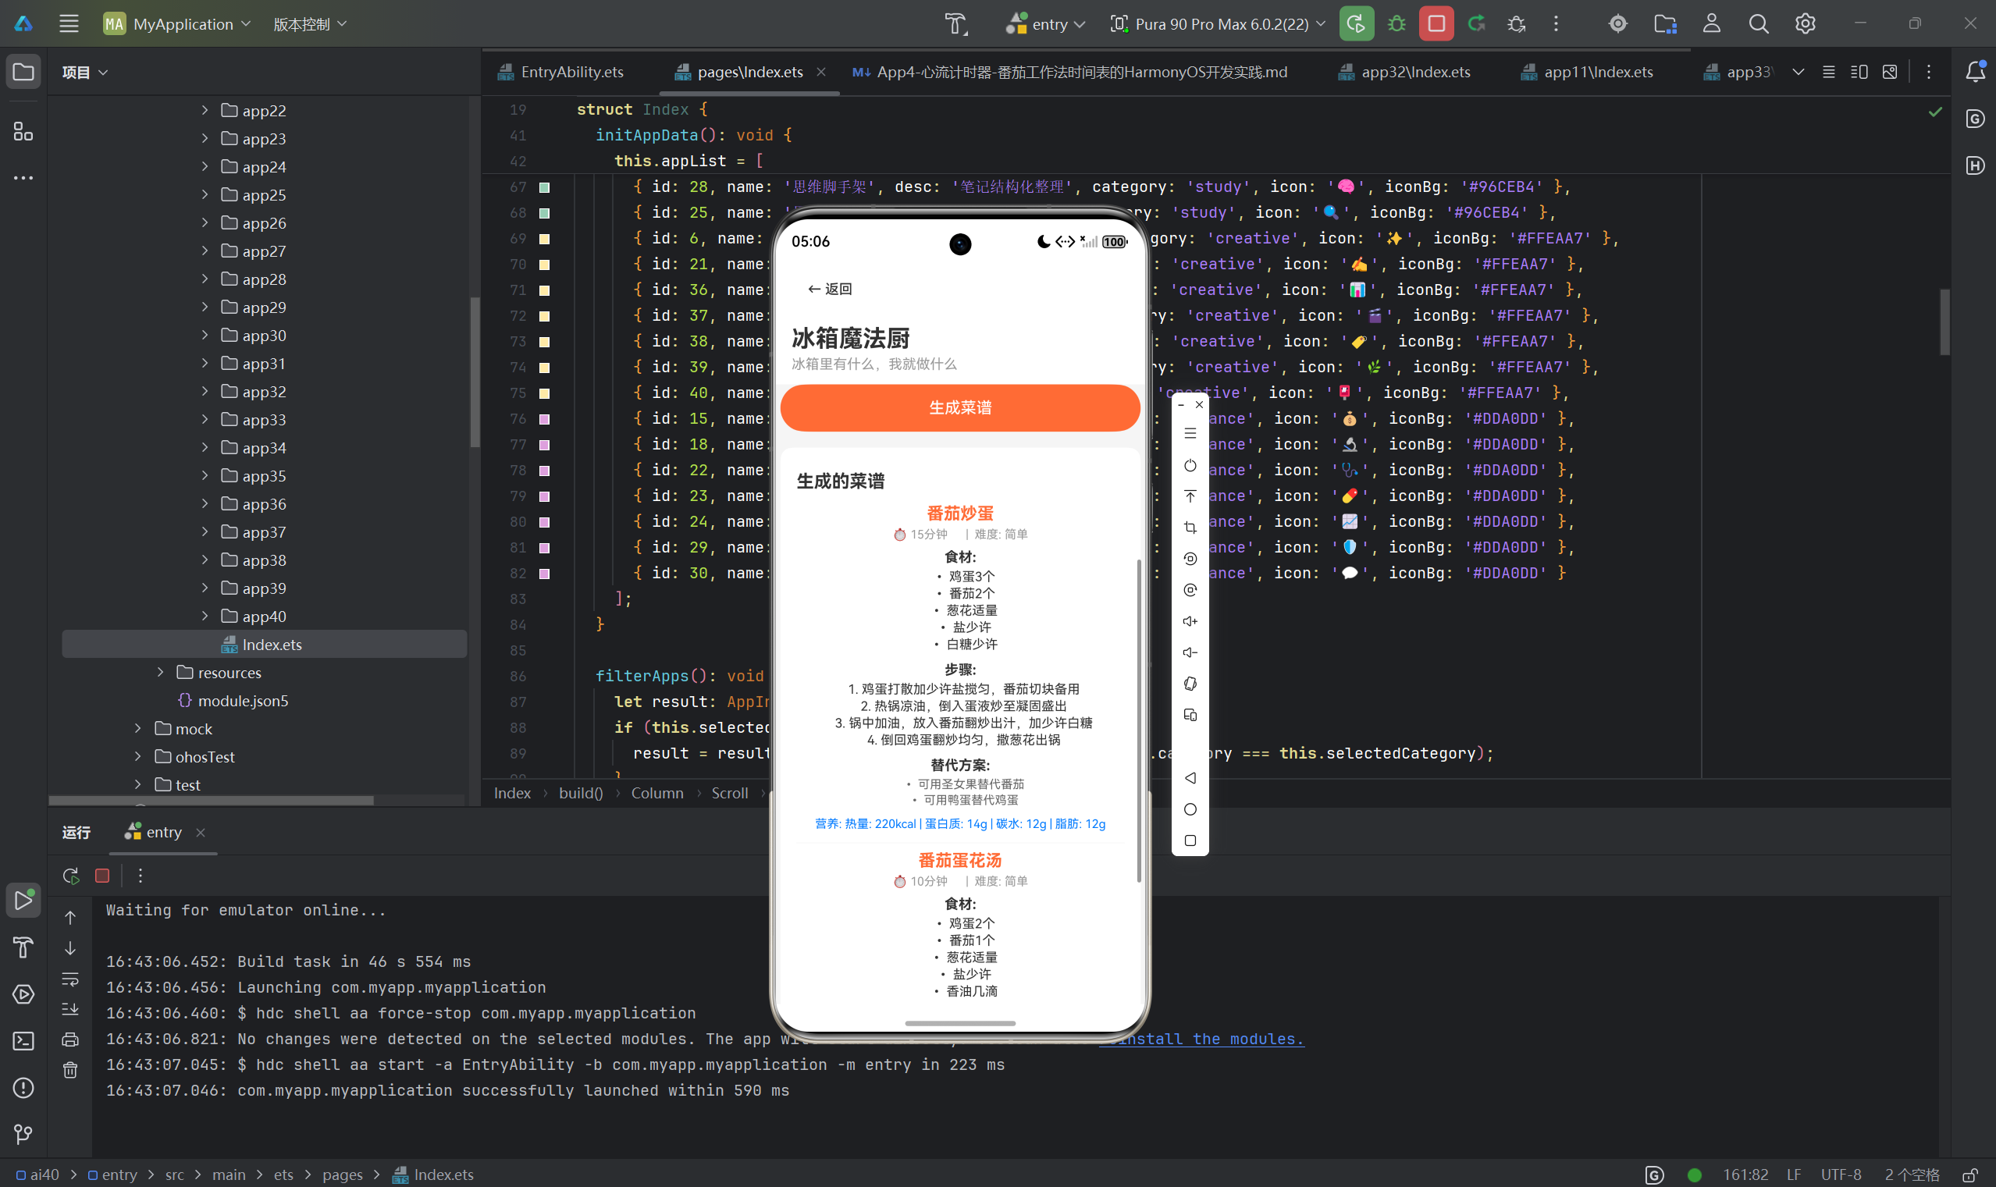The height and width of the screenshot is (1187, 1996).
Task: Rerun entry in Run panel
Action: [x=70, y=876]
